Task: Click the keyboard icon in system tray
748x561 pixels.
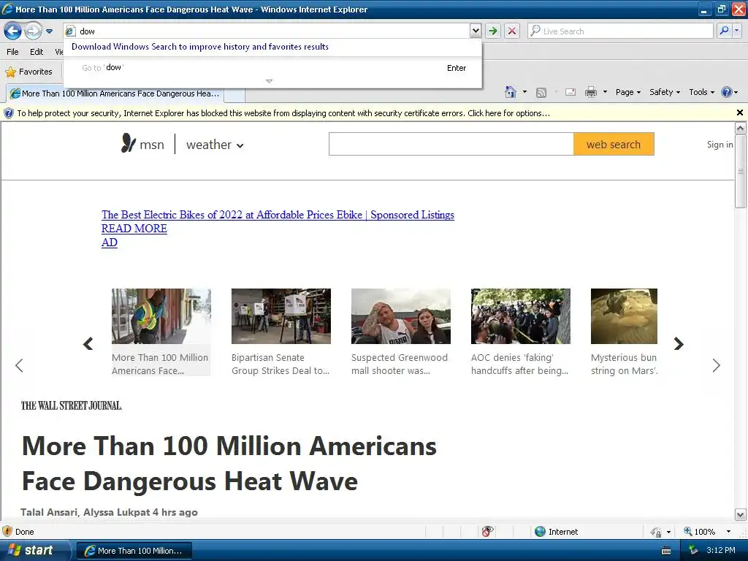Action: tap(666, 551)
